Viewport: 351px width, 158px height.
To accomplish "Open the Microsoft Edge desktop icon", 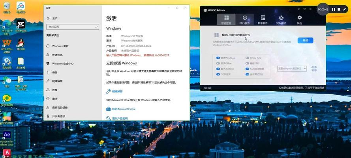I will click(7, 27).
